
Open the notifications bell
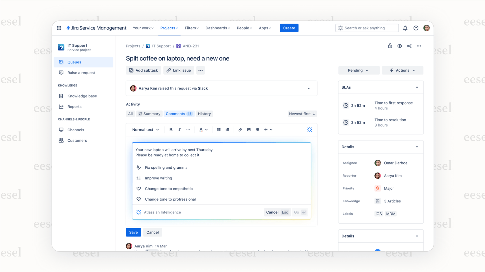coord(405,28)
